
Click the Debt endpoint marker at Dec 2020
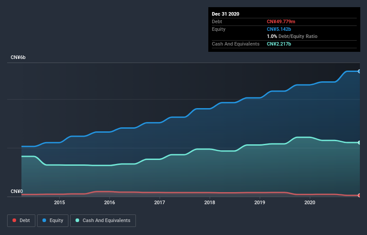coord(359,195)
